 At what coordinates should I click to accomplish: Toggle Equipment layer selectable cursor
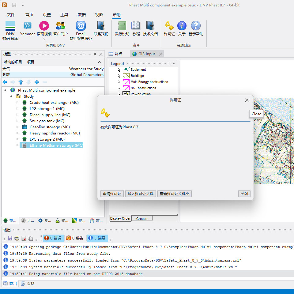point(119,70)
